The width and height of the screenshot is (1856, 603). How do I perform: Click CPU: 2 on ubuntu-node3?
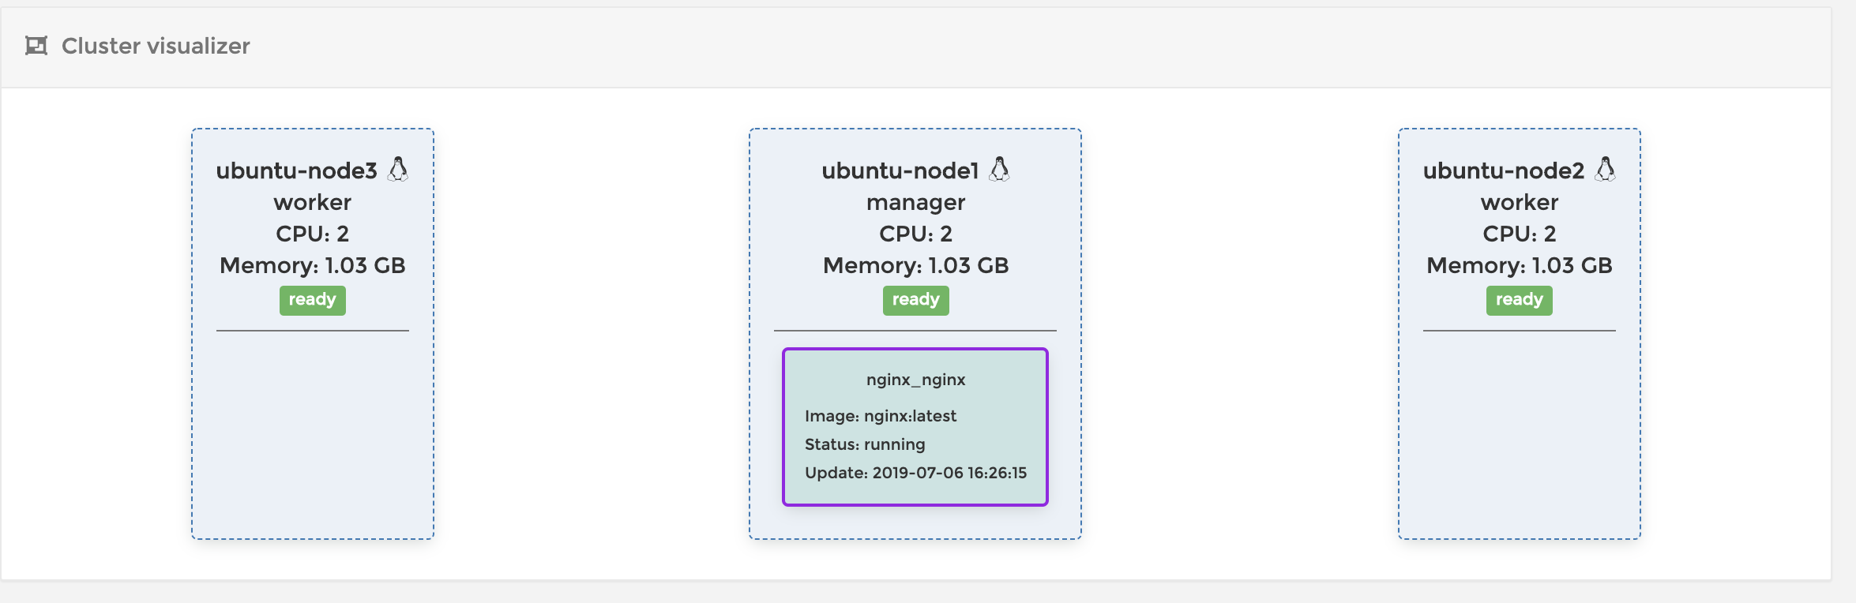(x=312, y=234)
